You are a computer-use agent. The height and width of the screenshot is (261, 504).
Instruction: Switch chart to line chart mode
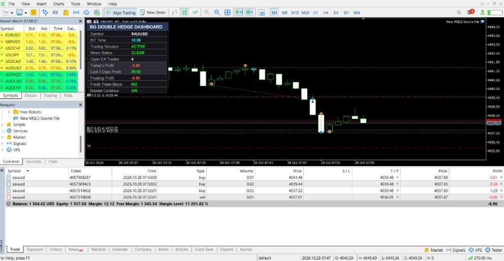(x=195, y=12)
